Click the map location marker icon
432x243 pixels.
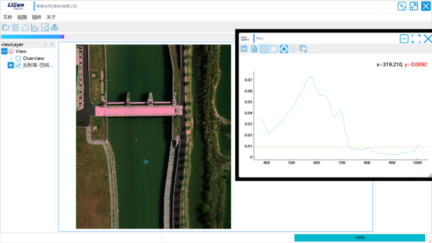(54, 27)
